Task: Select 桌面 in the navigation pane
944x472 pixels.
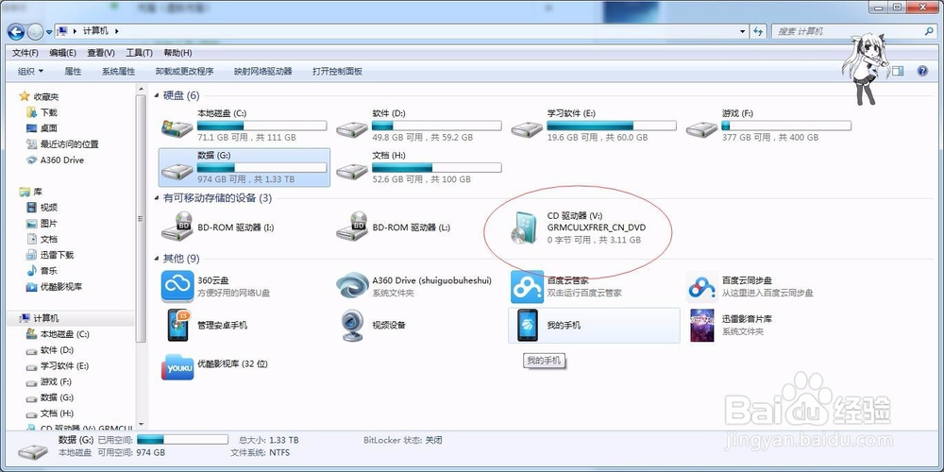Action: tap(49, 128)
